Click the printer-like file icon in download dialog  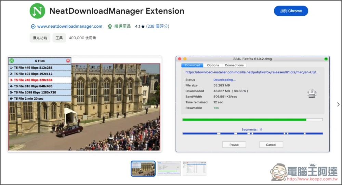tap(312, 94)
